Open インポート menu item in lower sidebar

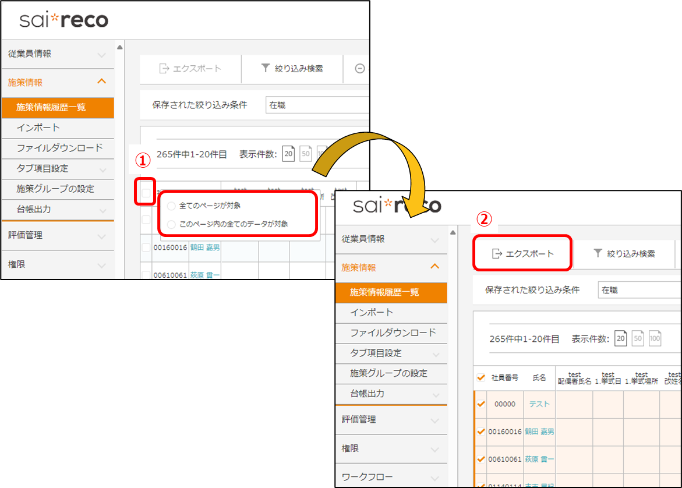point(372,313)
